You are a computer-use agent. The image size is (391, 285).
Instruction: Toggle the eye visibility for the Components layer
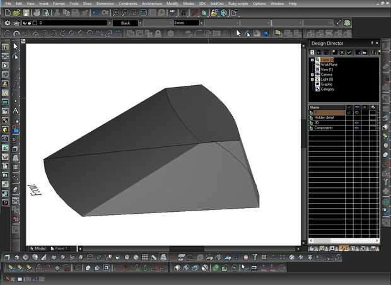tap(357, 128)
